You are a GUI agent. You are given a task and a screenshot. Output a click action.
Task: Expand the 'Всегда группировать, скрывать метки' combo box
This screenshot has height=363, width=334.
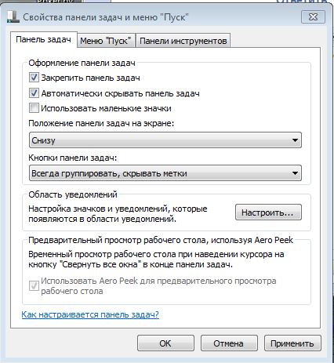point(165,173)
